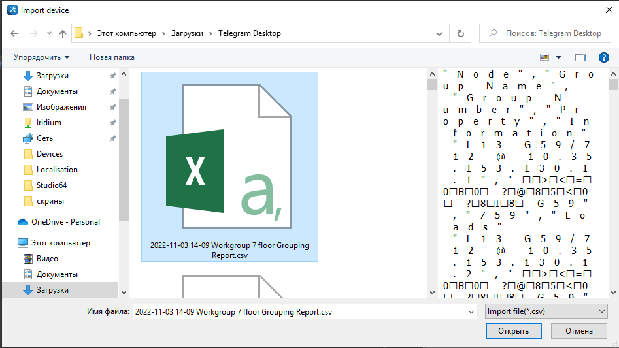
Task: Open the Iridium folder in sidebar
Action: click(49, 123)
